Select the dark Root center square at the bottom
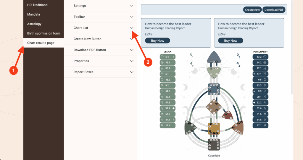Screen dimensions: 303x160 pyautogui.click(x=214, y=145)
